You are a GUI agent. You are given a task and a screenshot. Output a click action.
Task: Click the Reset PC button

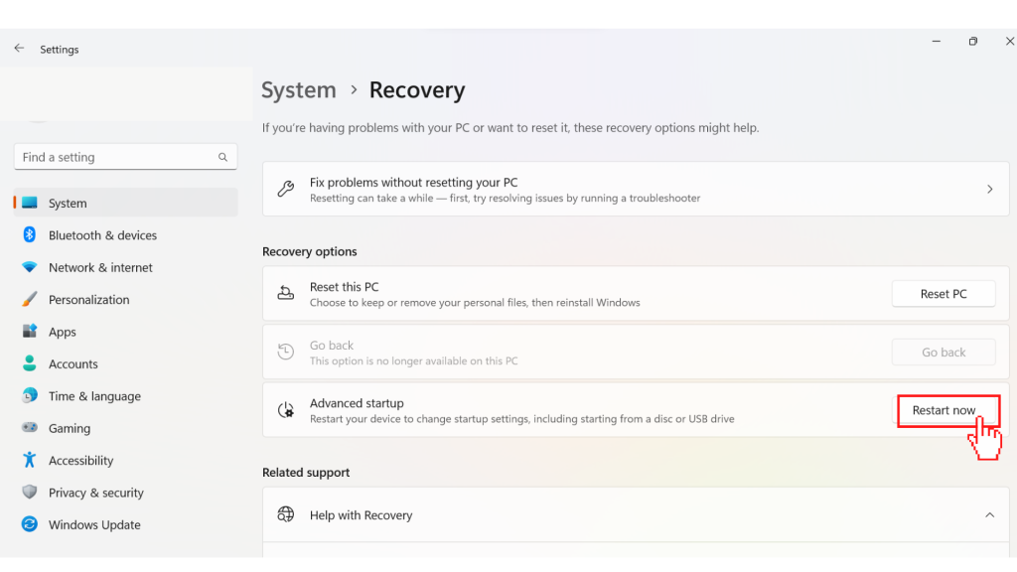point(944,294)
